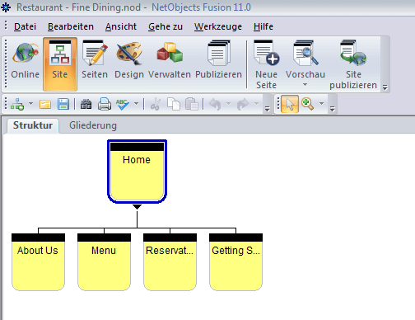
Task: Activate the zoom magnifier tool
Action: click(307, 104)
